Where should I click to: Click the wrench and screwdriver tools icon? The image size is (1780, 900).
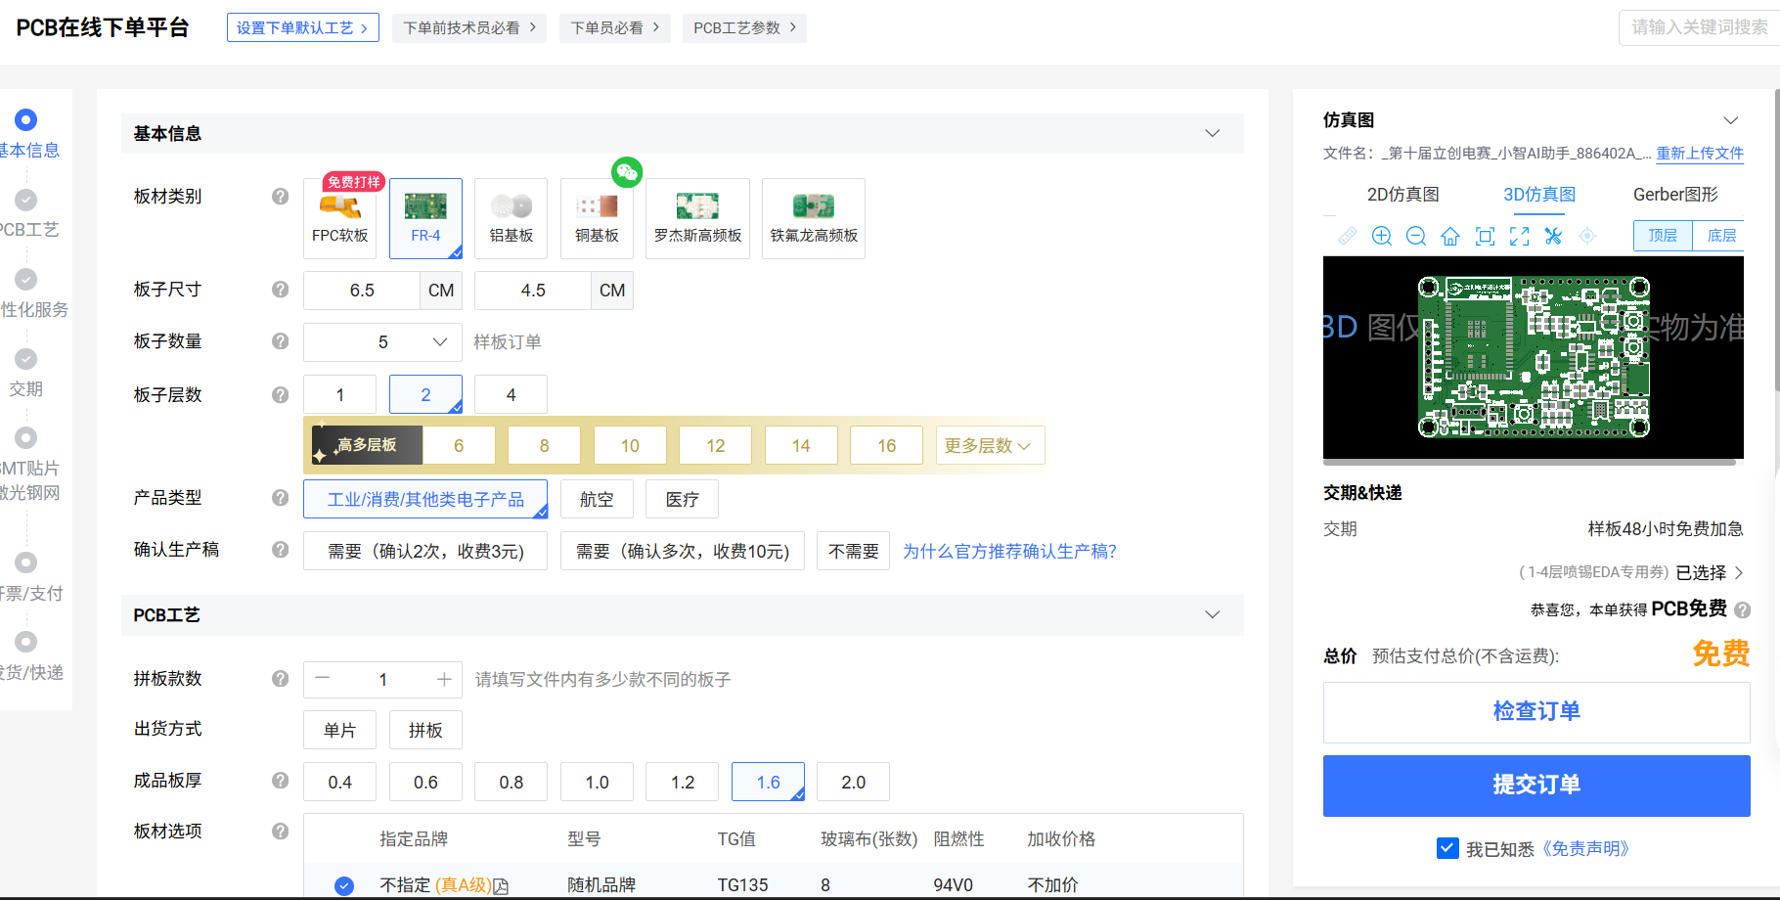[1553, 236]
